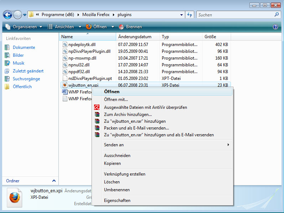Select file np-mswmp.dll

tap(82, 58)
